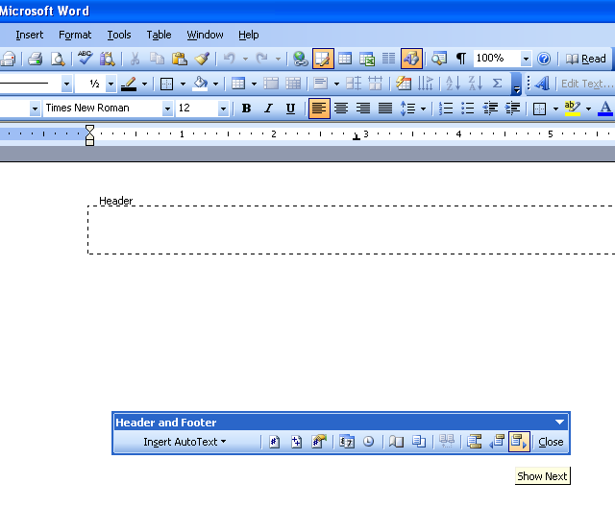Toggle Underline formatting

point(290,109)
